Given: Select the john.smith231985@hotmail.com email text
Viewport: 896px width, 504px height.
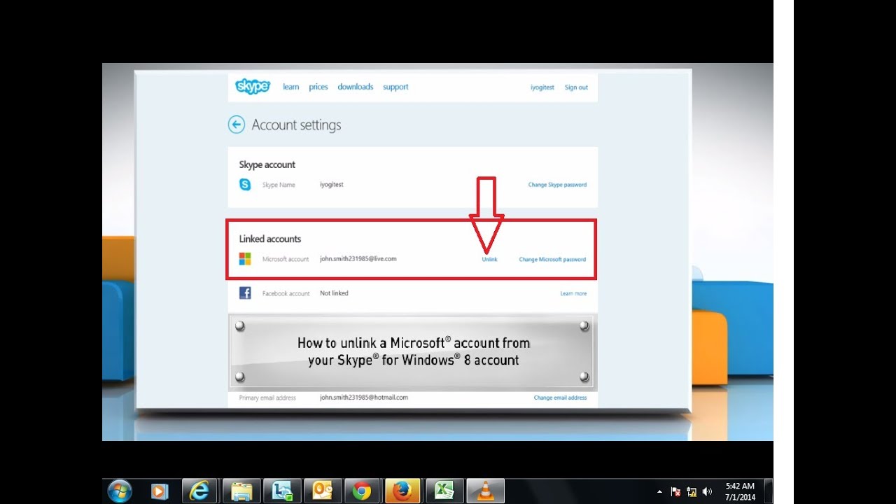Looking at the screenshot, I should (x=364, y=397).
